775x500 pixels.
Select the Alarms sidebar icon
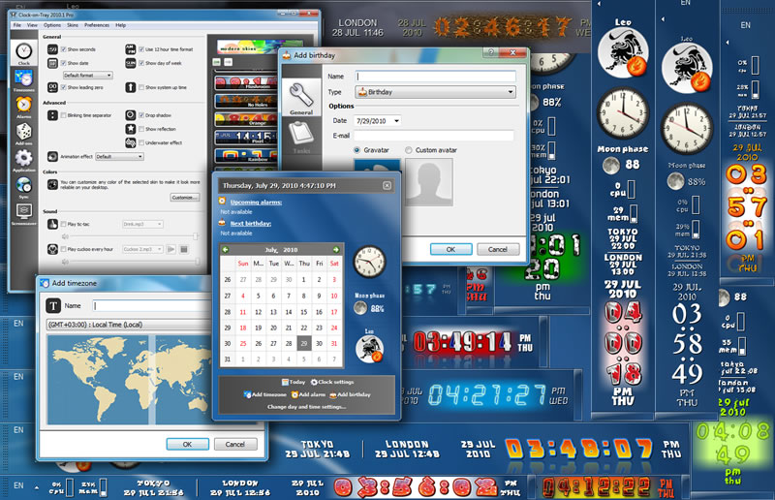pyautogui.click(x=23, y=106)
